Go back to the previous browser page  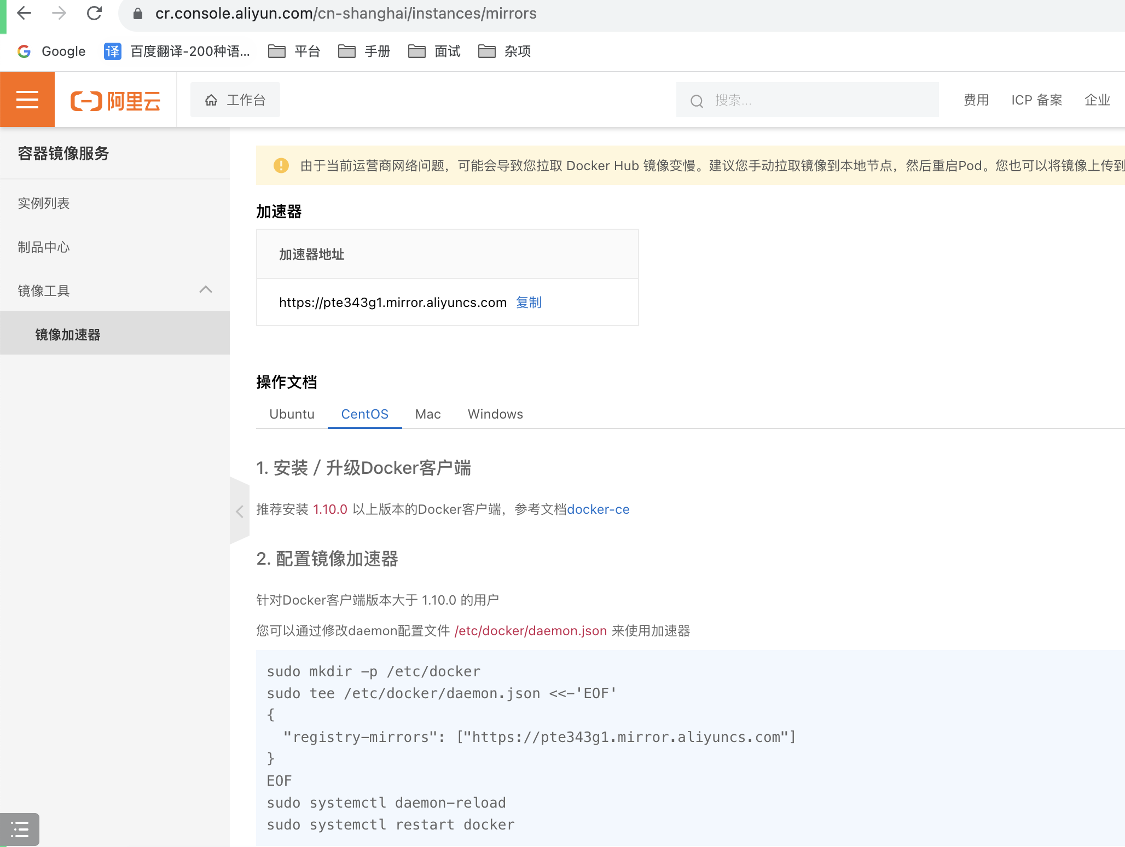[x=24, y=13]
